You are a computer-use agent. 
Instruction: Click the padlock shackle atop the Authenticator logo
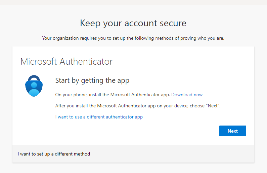34,78
